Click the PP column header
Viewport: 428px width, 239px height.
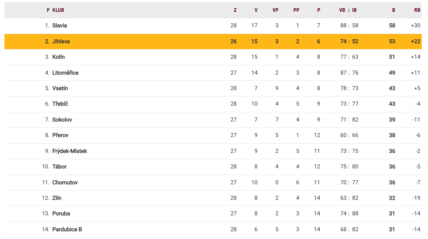(x=296, y=10)
